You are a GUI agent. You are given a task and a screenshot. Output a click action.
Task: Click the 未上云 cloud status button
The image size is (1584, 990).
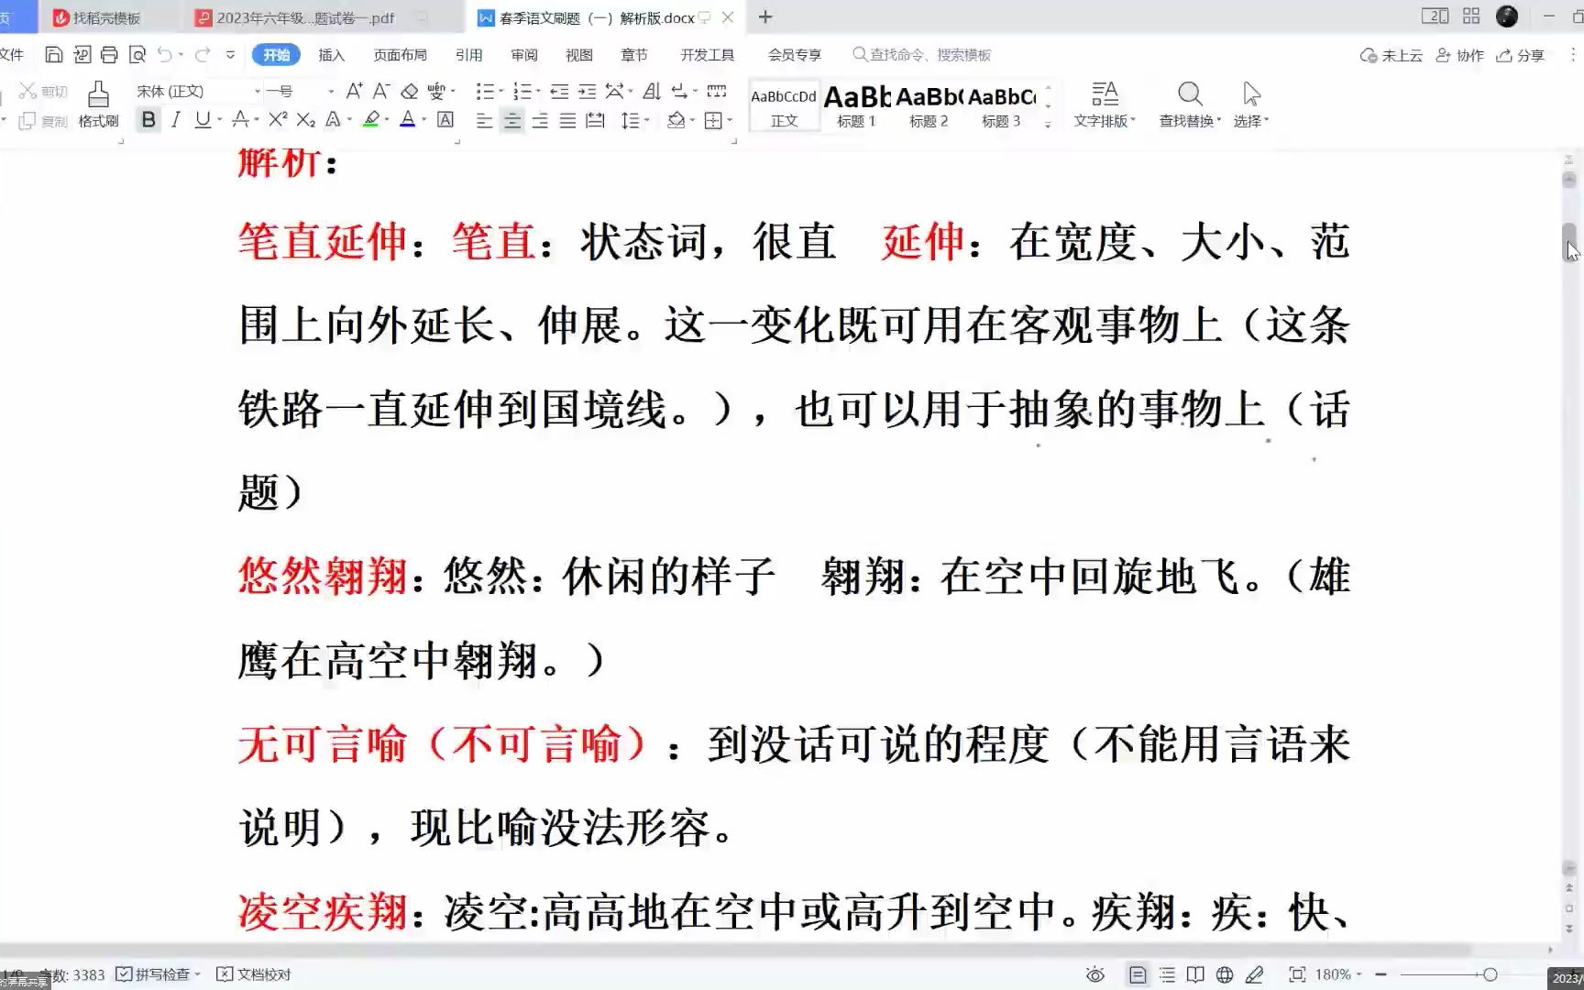coord(1391,55)
